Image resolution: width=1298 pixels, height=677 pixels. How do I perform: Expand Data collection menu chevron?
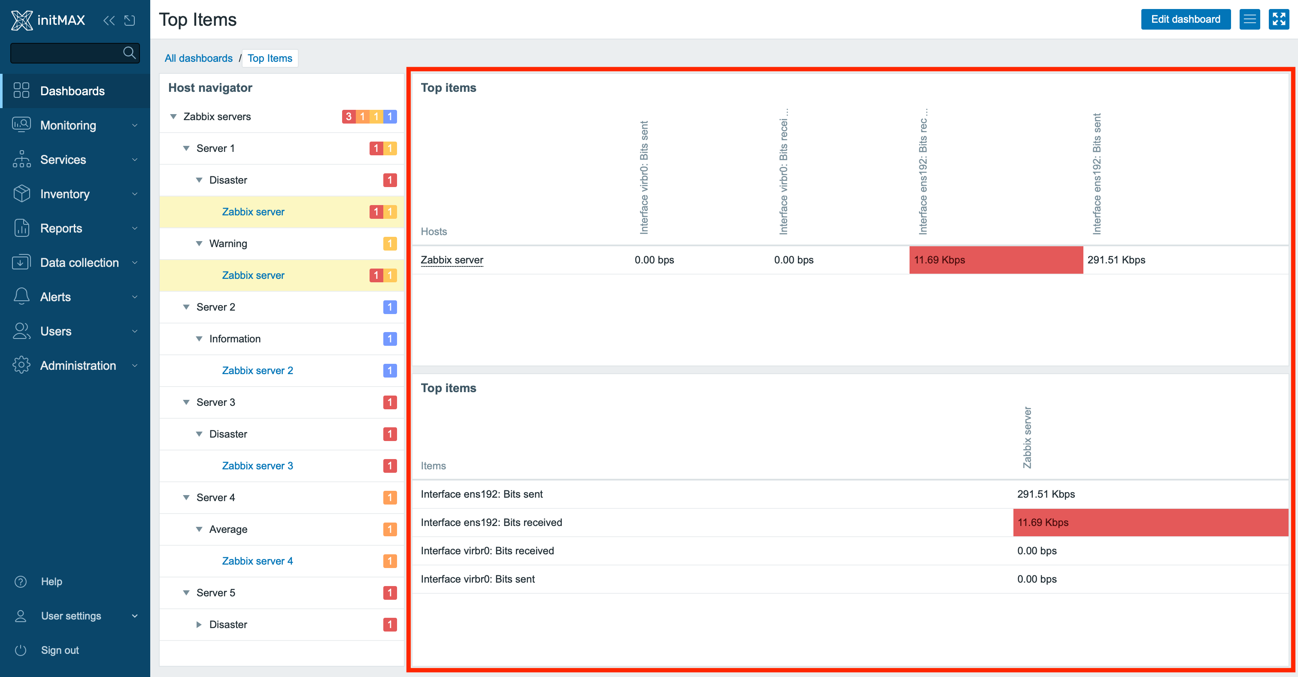point(134,262)
